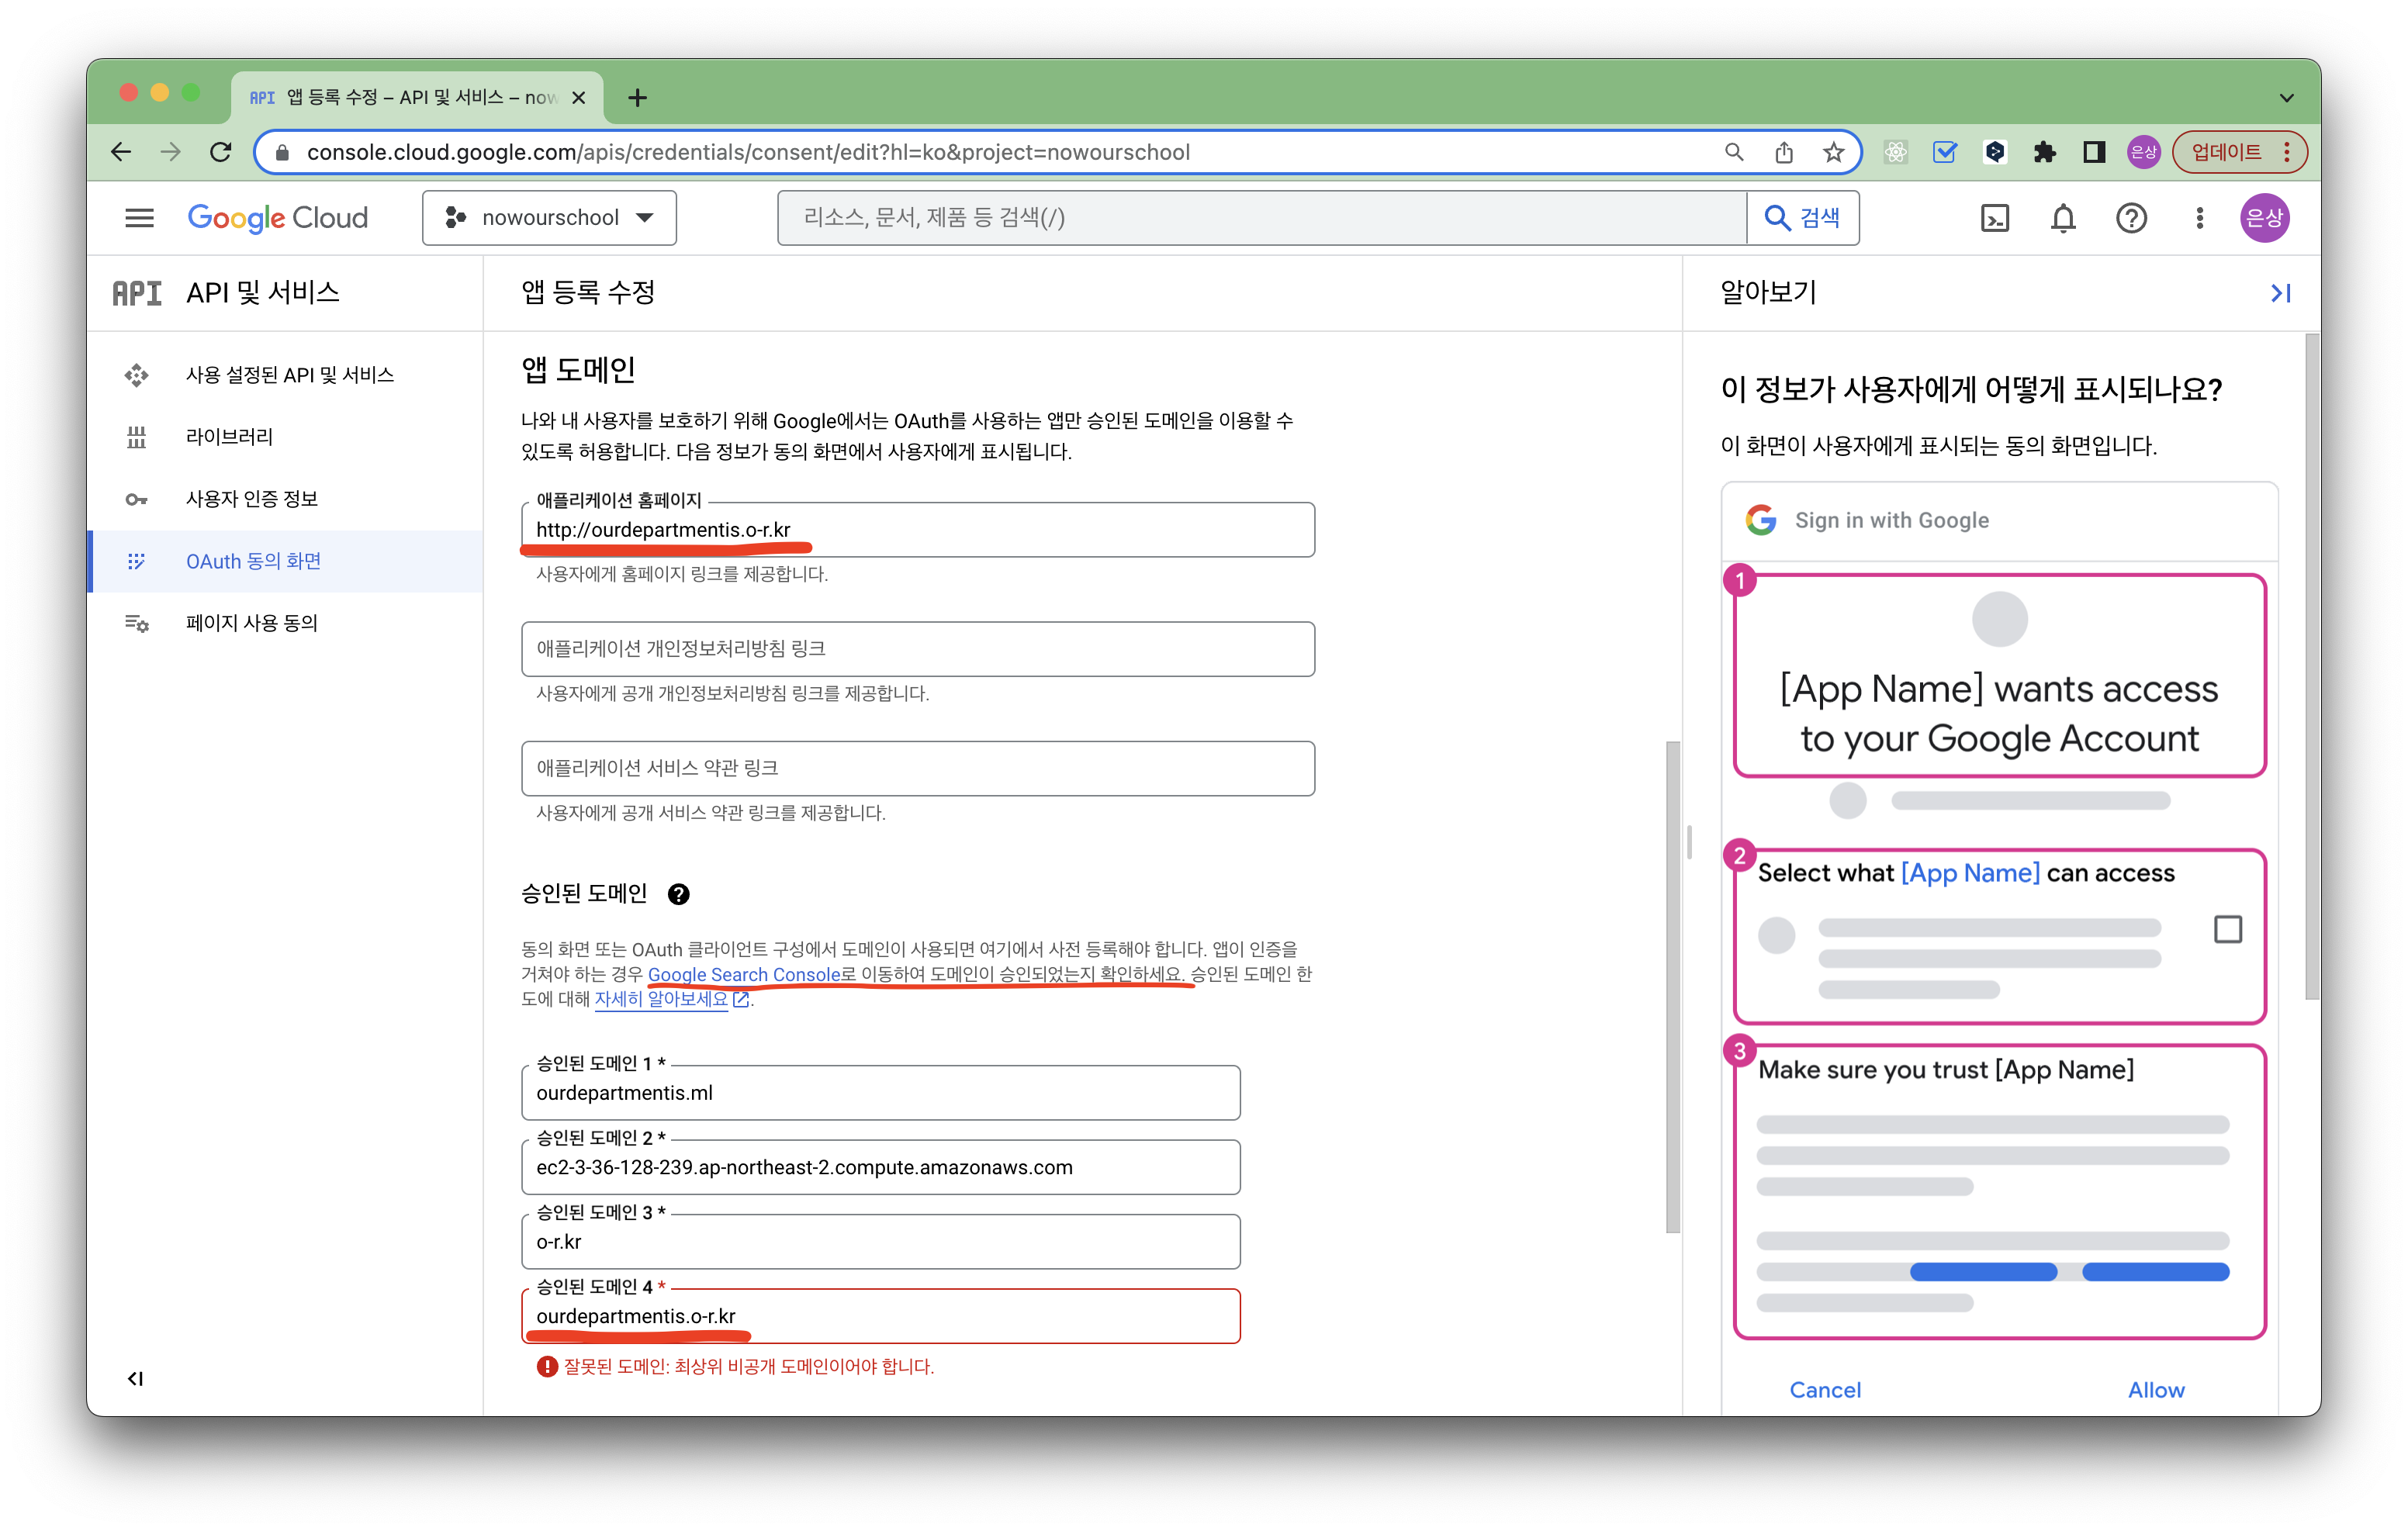Click the main content vertical scrollbar

click(1672, 987)
